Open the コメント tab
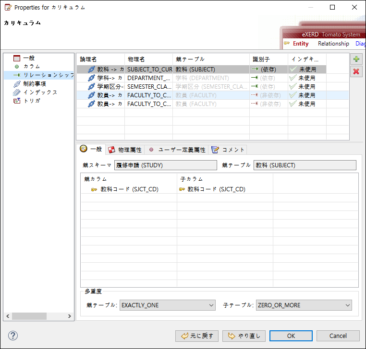Viewport: 366px width, 349px height. point(228,150)
